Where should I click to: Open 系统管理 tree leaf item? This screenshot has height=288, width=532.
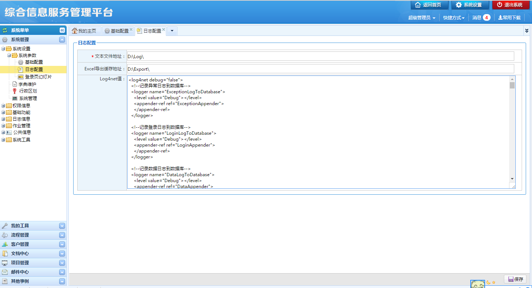click(x=28, y=98)
